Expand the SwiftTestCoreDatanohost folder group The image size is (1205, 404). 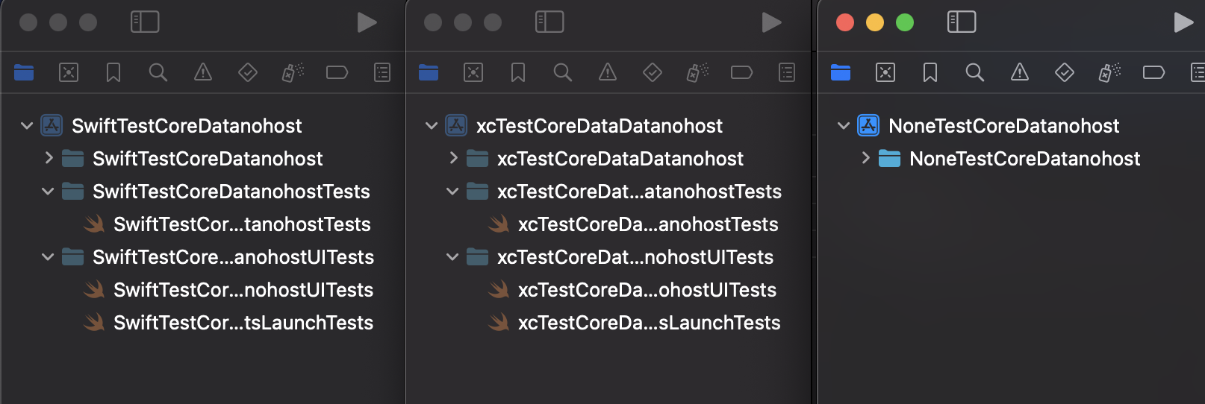coord(49,158)
